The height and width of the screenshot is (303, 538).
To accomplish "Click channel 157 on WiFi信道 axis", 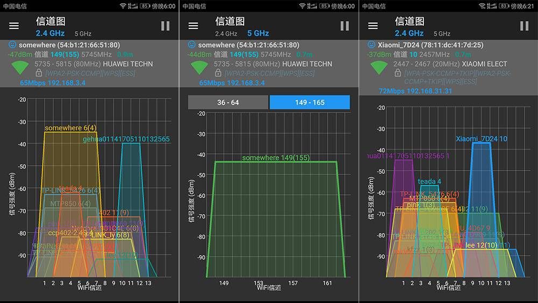I will point(293,283).
